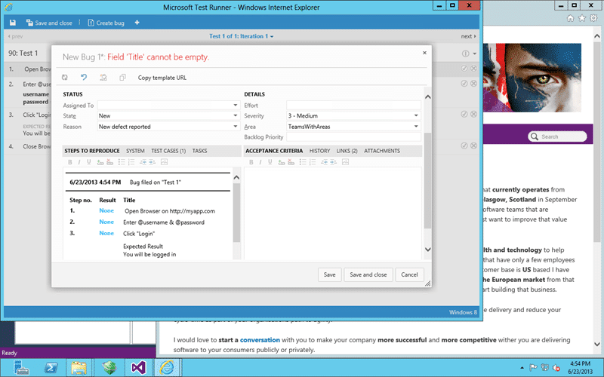Mark step 4 Close Browser as passed

(464, 146)
